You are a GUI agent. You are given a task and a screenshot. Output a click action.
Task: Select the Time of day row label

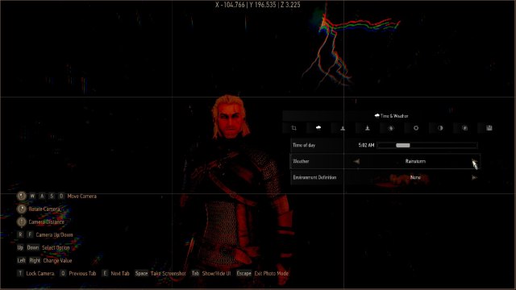[304, 145]
